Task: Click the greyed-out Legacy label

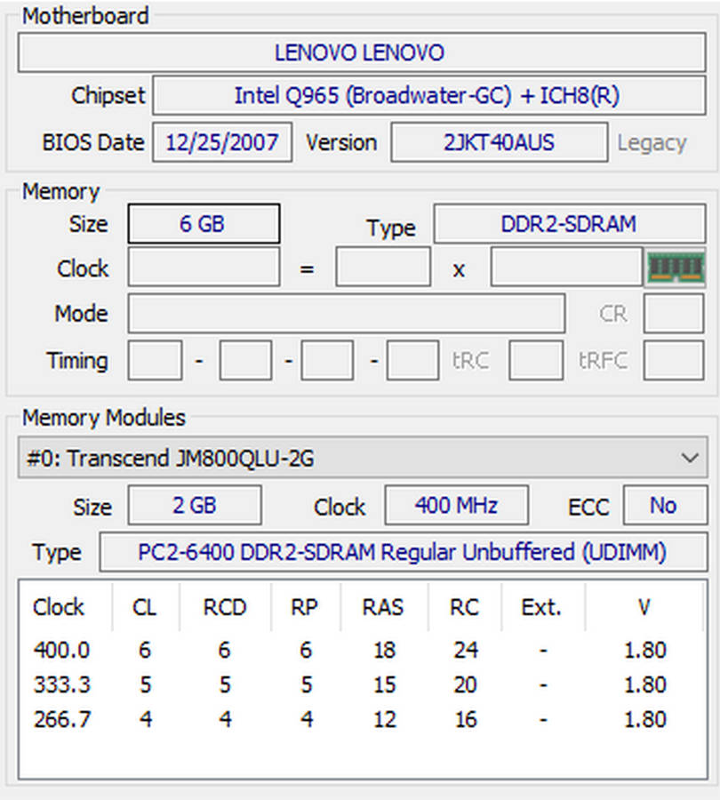Action: [652, 143]
